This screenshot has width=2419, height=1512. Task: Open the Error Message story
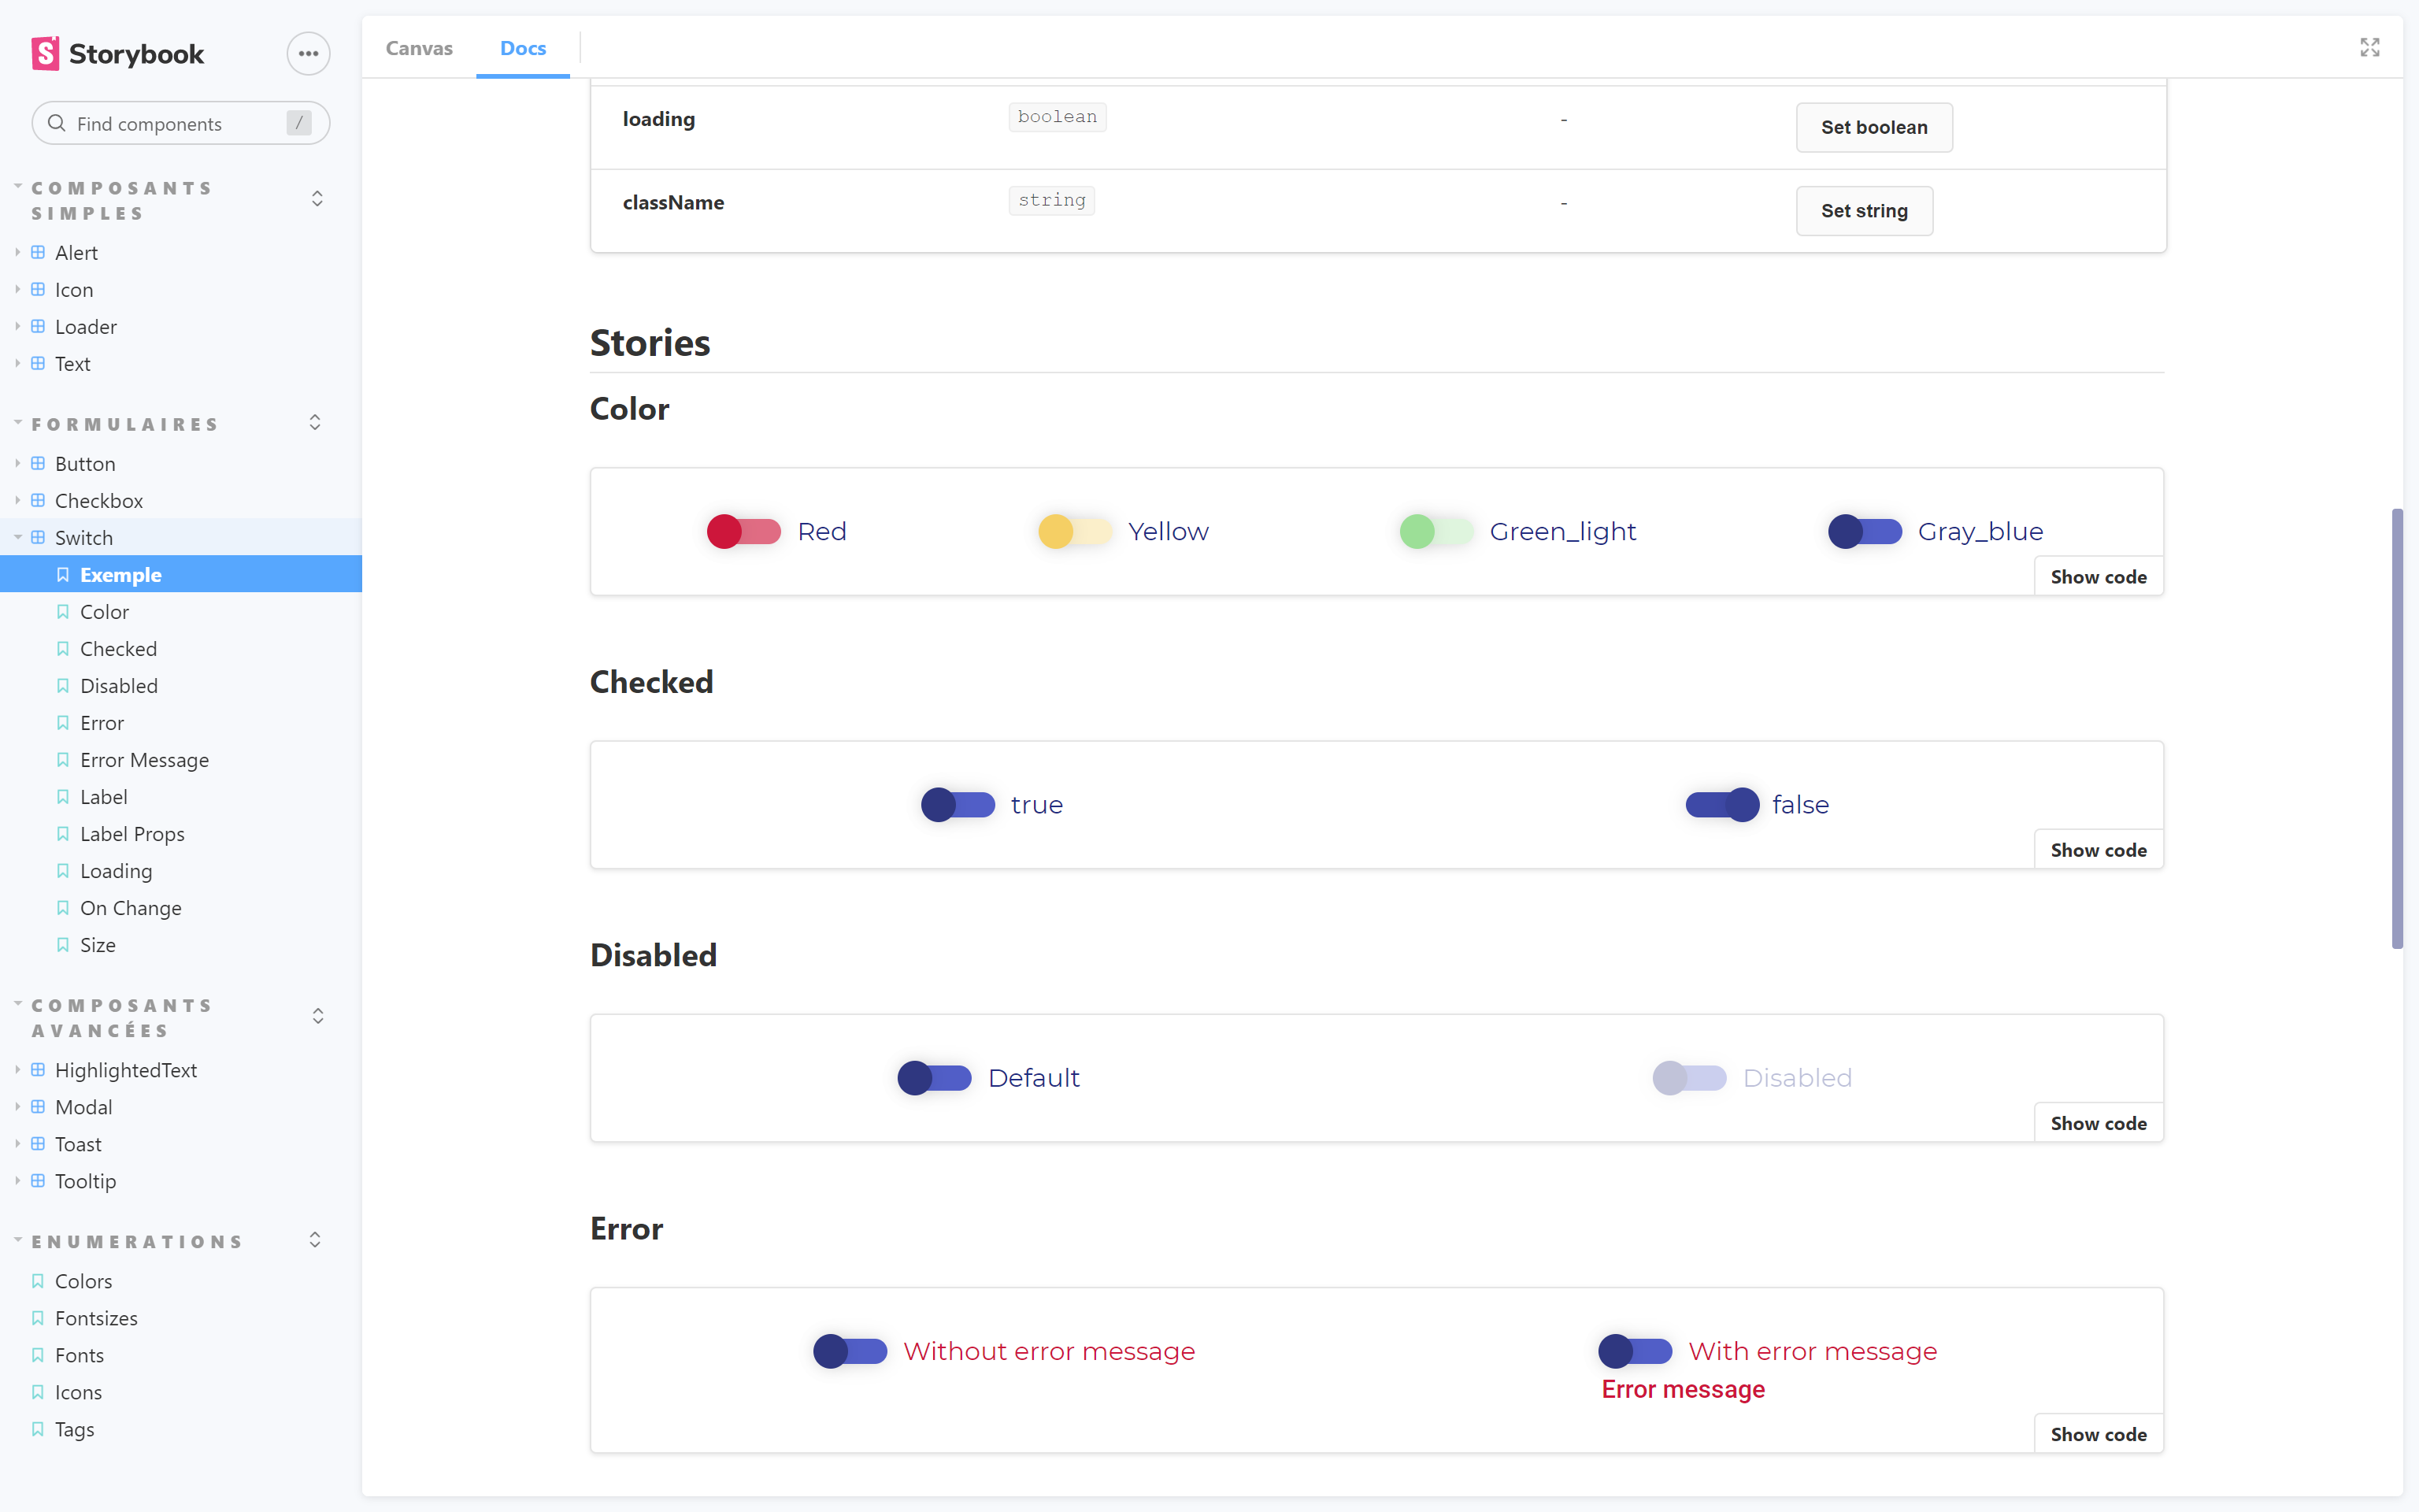point(144,759)
